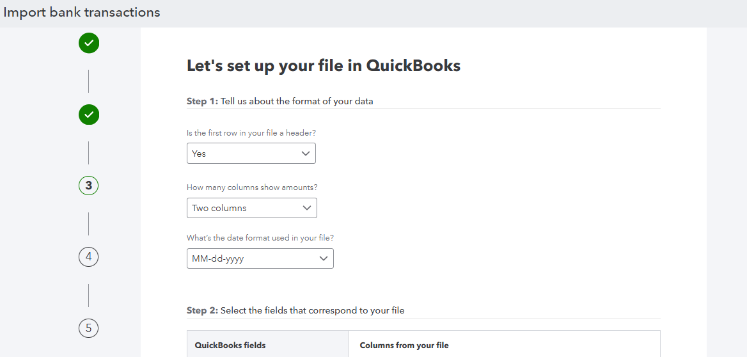
Task: Click the chevron arrow beside MM-dd-yyyy
Action: pyautogui.click(x=323, y=258)
